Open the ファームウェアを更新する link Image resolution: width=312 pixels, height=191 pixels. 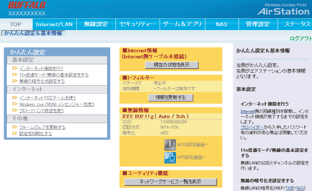coord(42,127)
